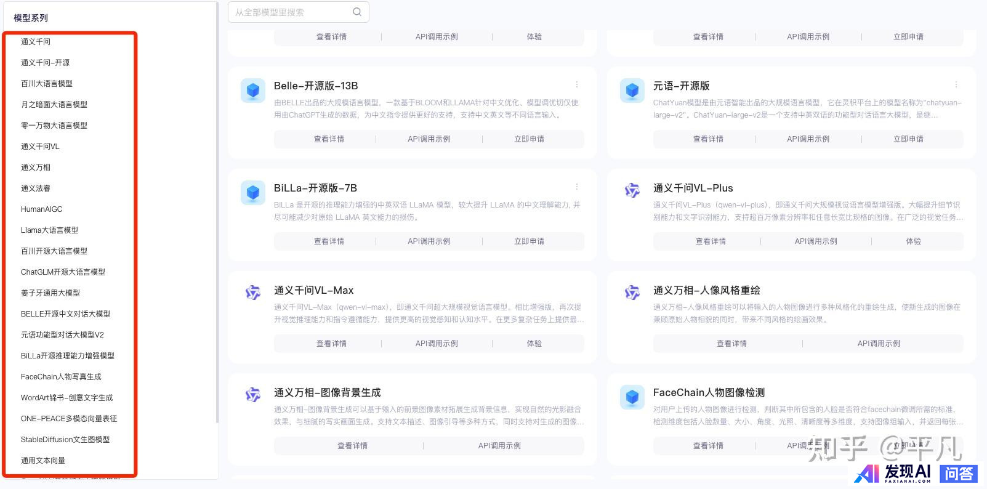The image size is (987, 489).
Task: Select 零一万物大语言模型 in the sidebar
Action: click(x=54, y=126)
